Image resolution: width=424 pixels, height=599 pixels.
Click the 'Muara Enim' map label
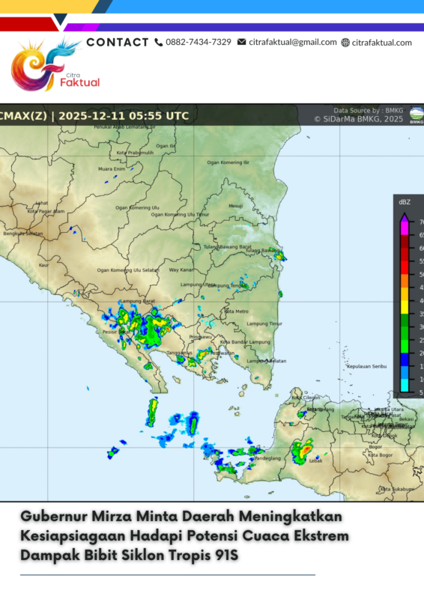(112, 169)
